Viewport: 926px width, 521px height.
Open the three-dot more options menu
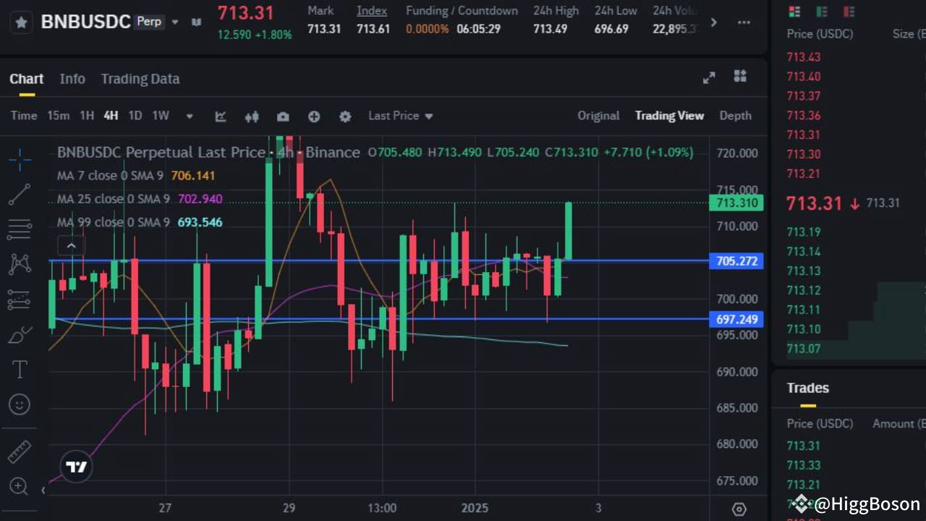click(x=743, y=22)
